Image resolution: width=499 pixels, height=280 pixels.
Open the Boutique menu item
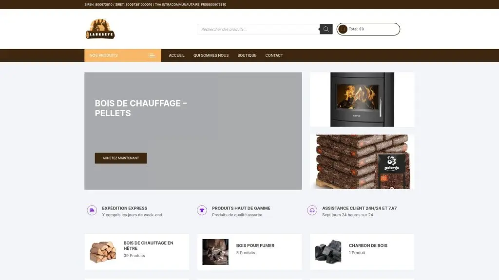tap(247, 55)
